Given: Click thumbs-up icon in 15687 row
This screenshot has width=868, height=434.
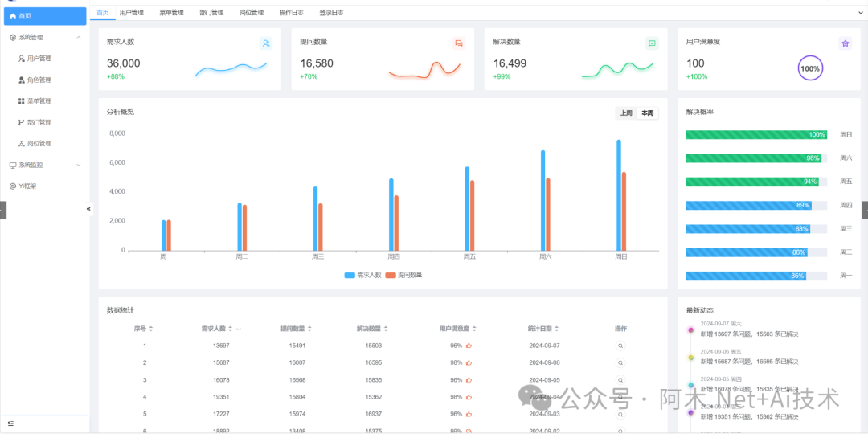Looking at the screenshot, I should (469, 362).
